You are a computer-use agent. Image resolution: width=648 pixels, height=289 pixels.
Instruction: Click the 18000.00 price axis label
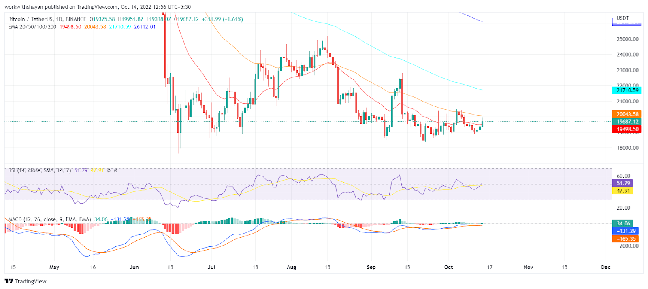(628, 148)
